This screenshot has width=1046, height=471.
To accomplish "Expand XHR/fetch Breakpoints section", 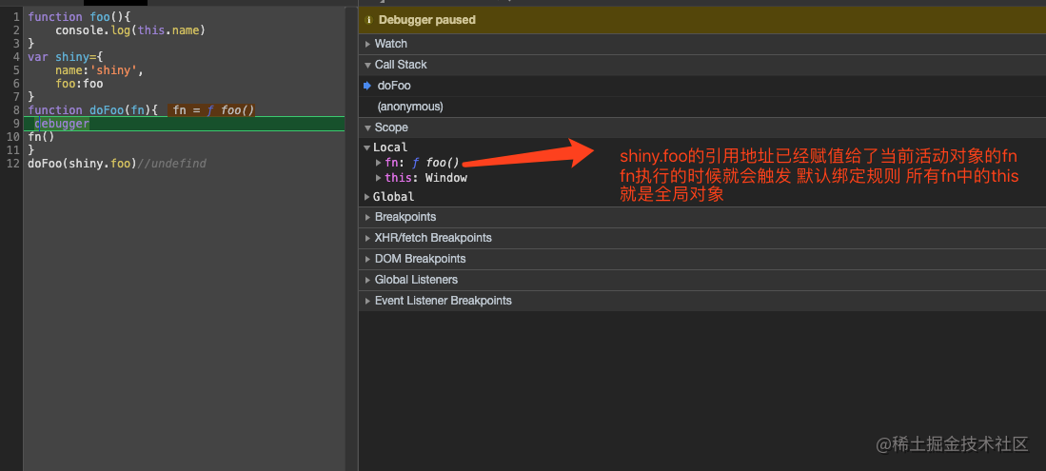I will pyautogui.click(x=367, y=238).
